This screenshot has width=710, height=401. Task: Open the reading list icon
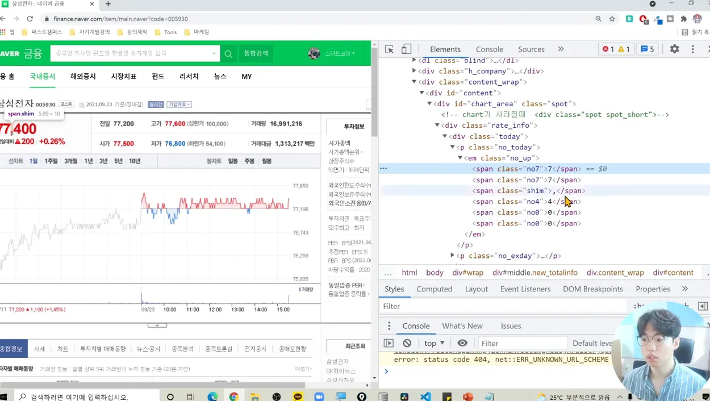pyautogui.click(x=685, y=32)
